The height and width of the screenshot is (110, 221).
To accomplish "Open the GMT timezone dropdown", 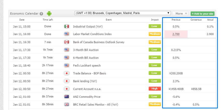I will tap(122, 13).
